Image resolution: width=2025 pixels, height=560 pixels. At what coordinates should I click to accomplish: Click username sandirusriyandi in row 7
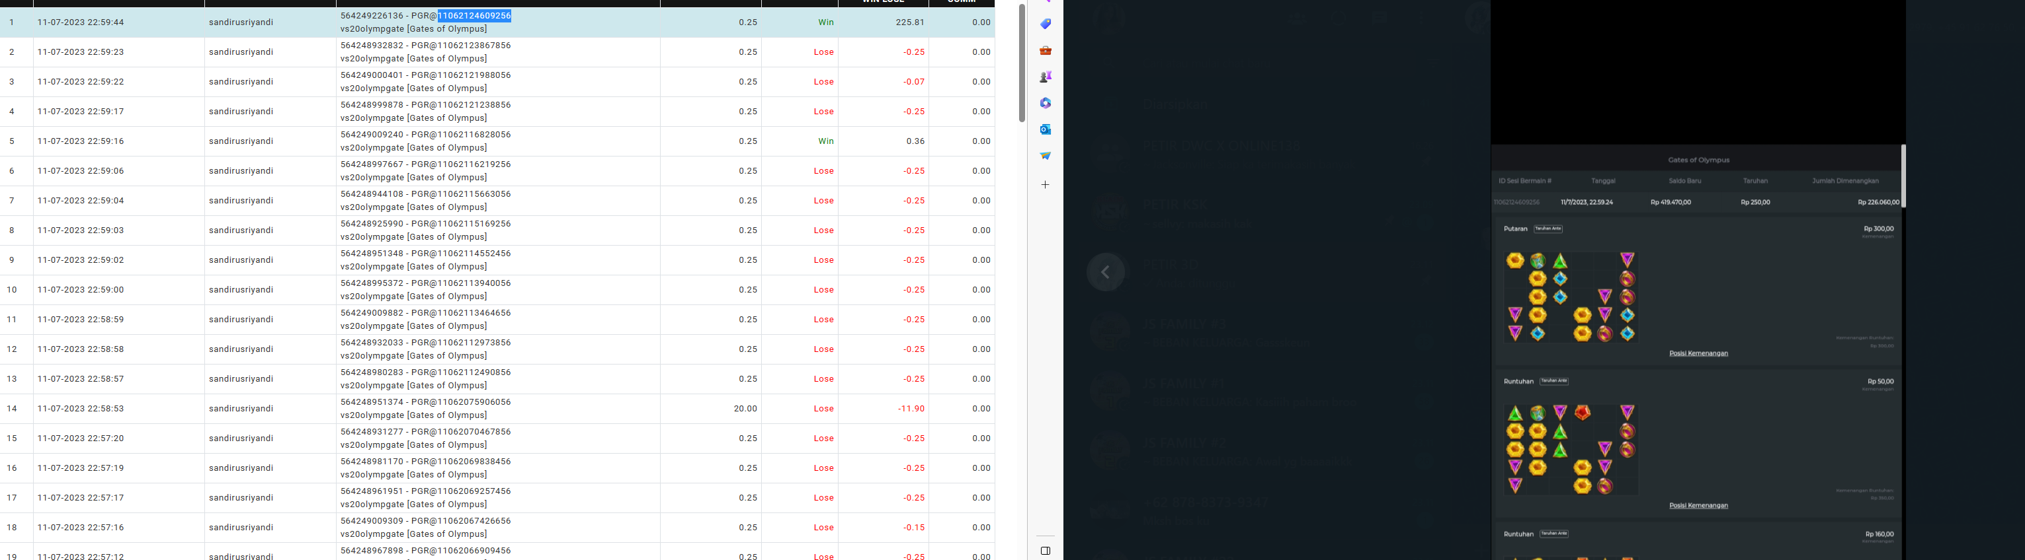coord(241,201)
